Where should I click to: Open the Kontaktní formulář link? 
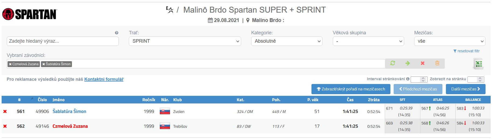point(104,79)
